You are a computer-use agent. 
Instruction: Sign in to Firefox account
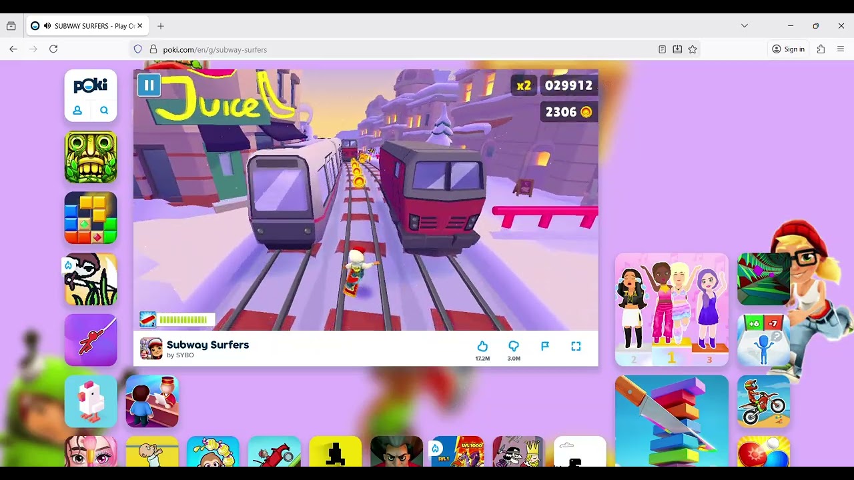[x=788, y=49]
